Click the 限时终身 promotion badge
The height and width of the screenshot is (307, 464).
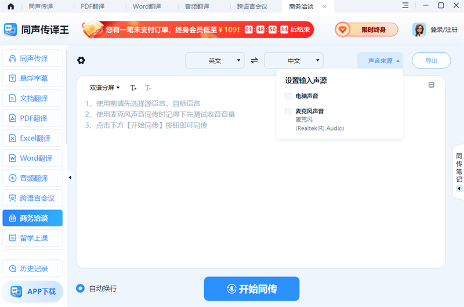tap(367, 30)
